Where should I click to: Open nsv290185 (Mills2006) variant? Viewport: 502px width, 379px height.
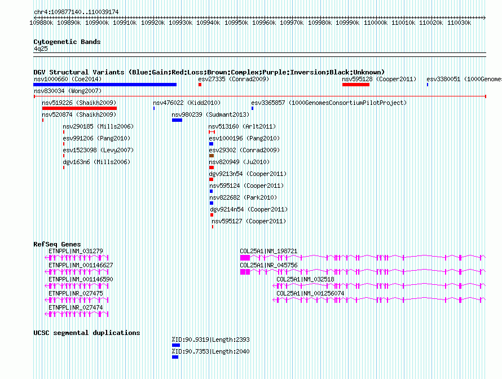[x=98, y=126]
